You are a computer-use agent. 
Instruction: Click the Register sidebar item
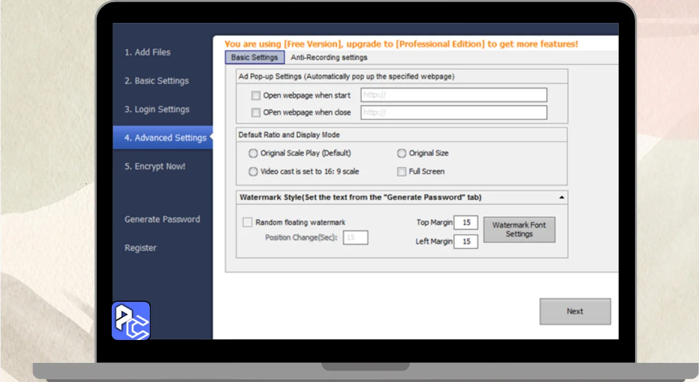tap(140, 248)
